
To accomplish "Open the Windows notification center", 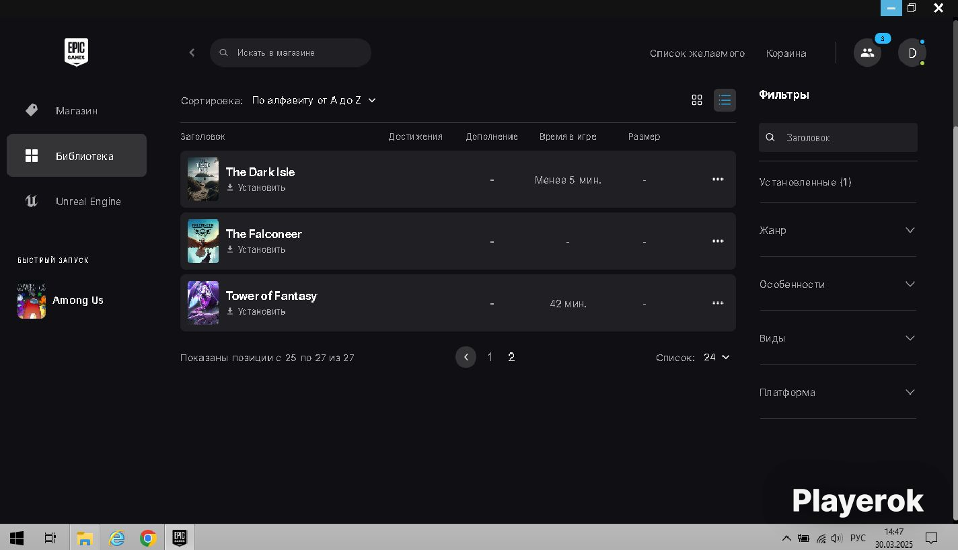I will pos(931,538).
